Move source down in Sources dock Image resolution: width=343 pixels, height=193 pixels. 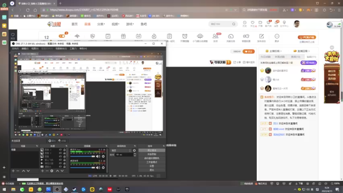tap(62, 171)
